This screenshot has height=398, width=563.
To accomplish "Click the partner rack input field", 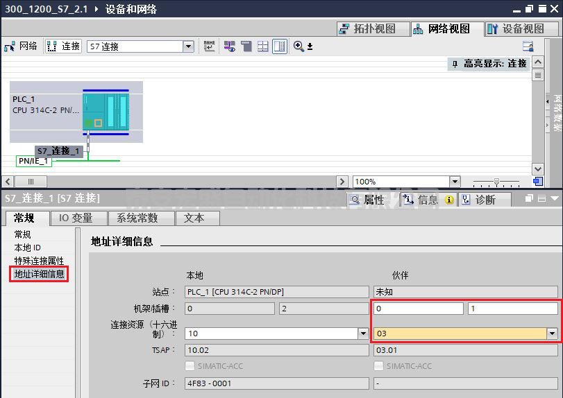I will tap(418, 309).
